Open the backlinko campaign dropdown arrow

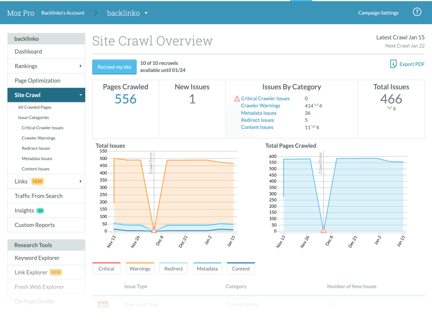click(146, 13)
